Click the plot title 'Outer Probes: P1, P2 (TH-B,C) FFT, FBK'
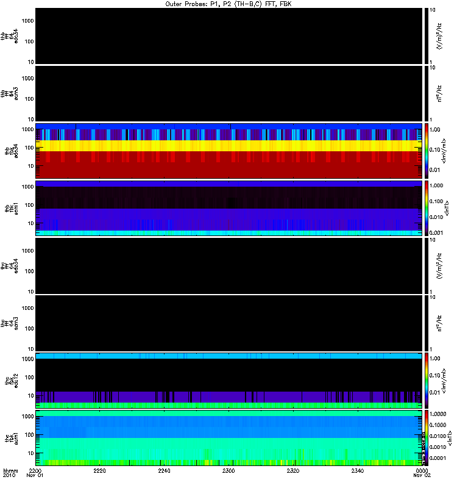The width and height of the screenshot is (457, 488). tap(228, 4)
